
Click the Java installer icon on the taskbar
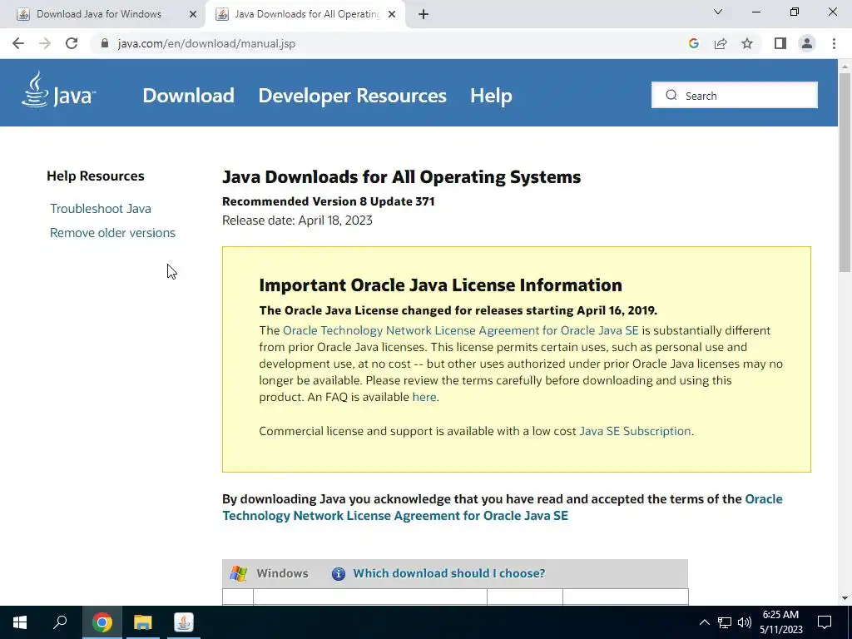coord(183,622)
